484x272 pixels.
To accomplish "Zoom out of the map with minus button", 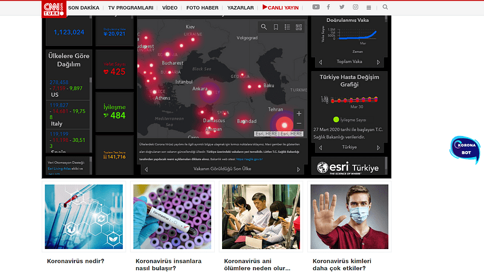I will pyautogui.click(x=299, y=123).
